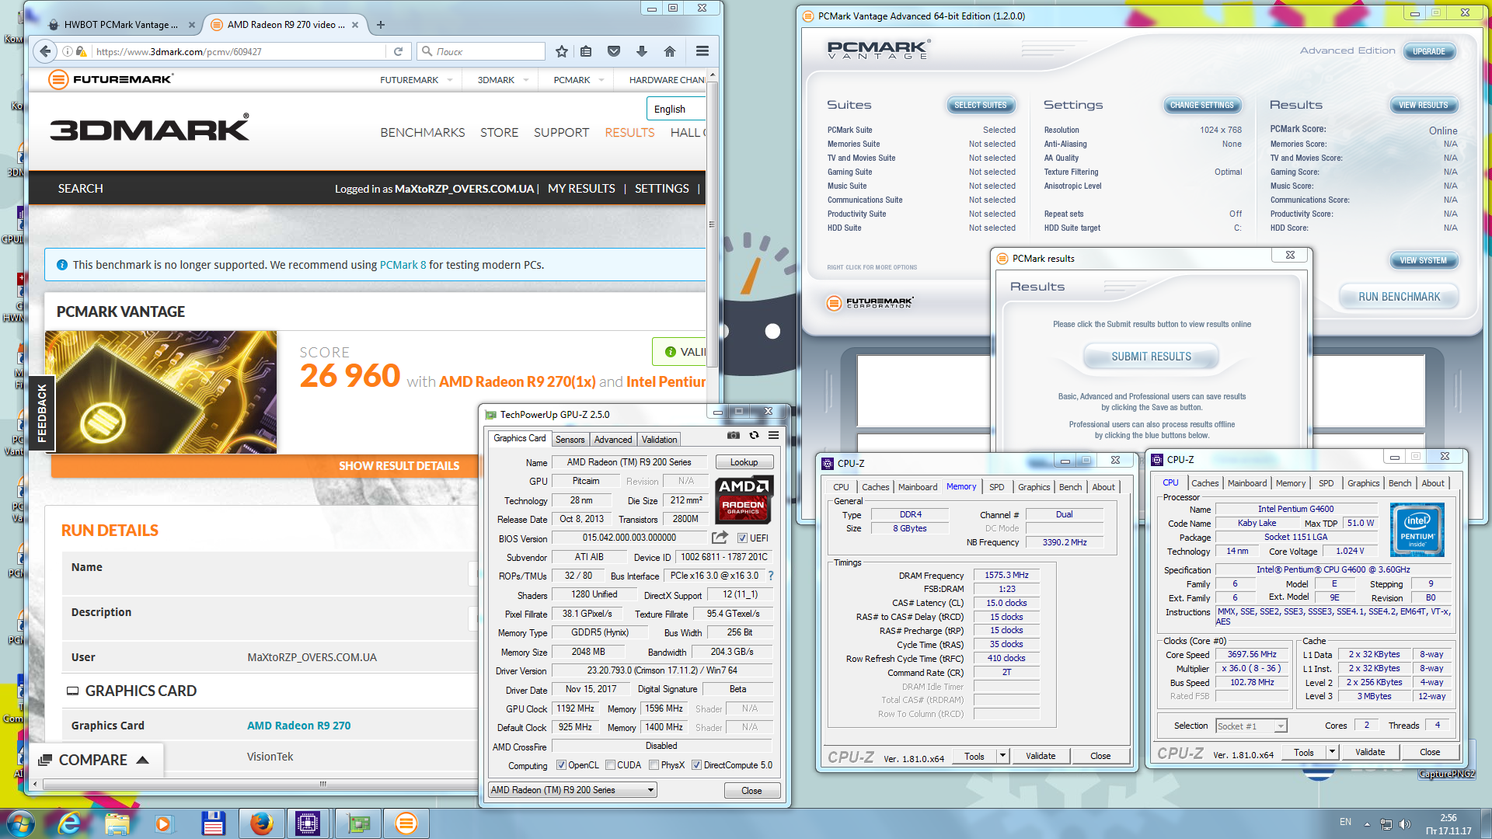The height and width of the screenshot is (839, 1492).
Task: Toggle the CUDA checkbox
Action: click(x=610, y=765)
